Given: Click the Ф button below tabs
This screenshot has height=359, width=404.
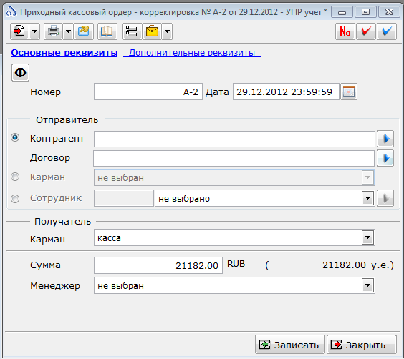Looking at the screenshot, I should tap(20, 73).
